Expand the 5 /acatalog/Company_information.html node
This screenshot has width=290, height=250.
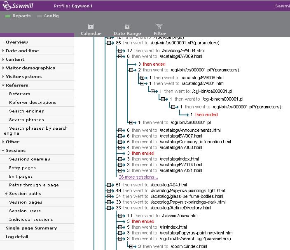coord(120,142)
